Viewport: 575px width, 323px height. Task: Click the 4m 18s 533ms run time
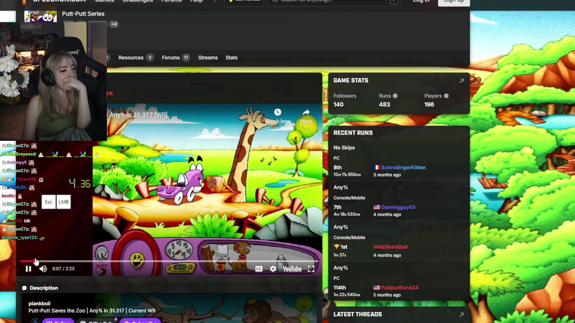pos(347,214)
